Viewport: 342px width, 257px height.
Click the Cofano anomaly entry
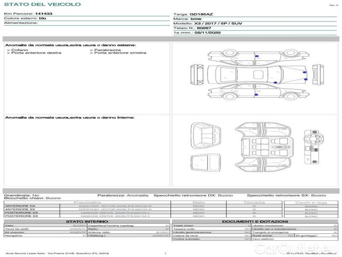pos(19,50)
